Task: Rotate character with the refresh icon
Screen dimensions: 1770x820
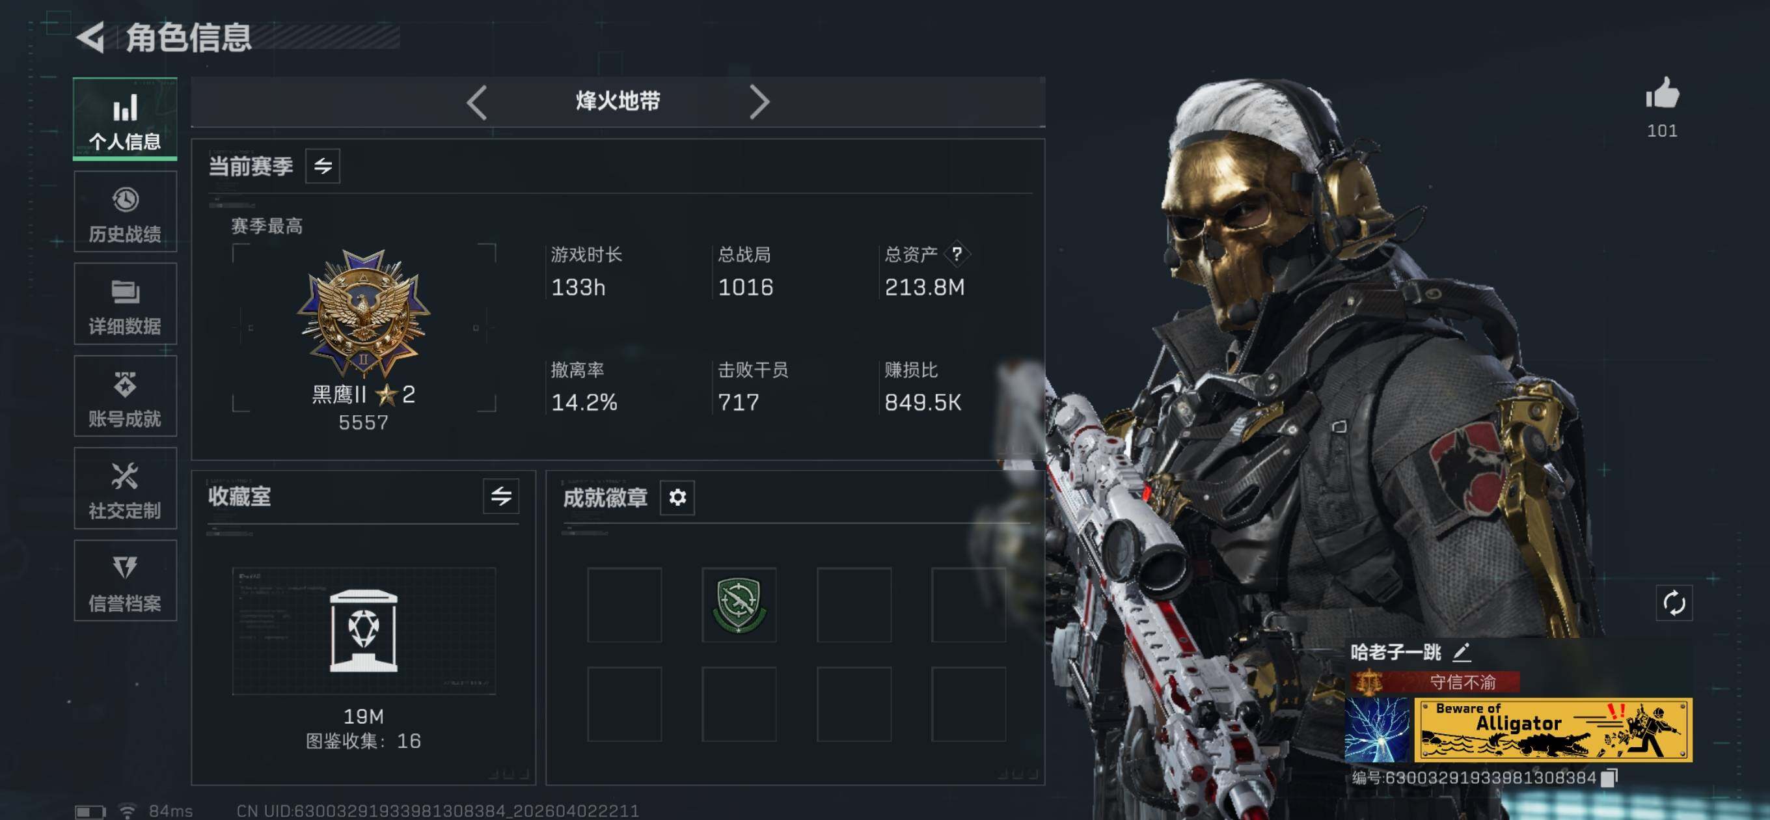Action: (1674, 603)
